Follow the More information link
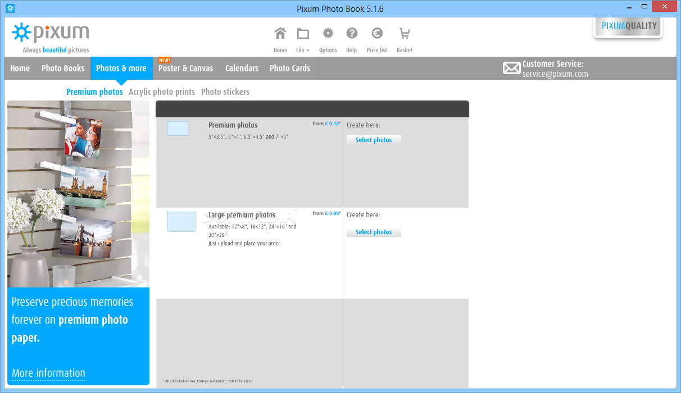This screenshot has width=681, height=393. (48, 373)
